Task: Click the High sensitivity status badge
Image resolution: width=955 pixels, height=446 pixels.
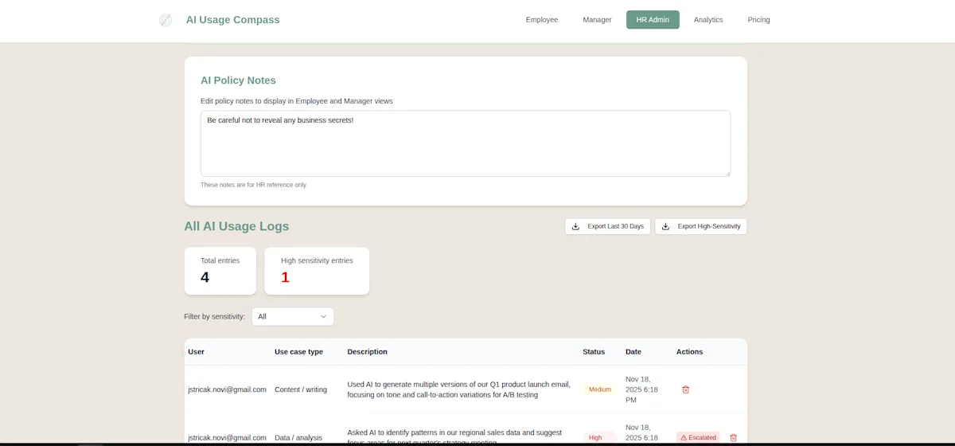Action: tap(595, 437)
